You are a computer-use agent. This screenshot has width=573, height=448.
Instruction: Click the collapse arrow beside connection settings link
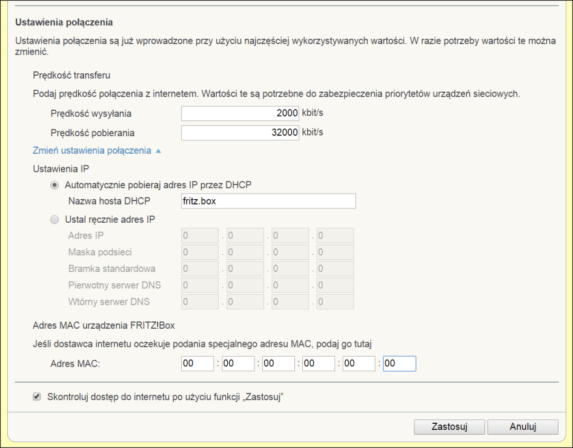pyautogui.click(x=158, y=151)
